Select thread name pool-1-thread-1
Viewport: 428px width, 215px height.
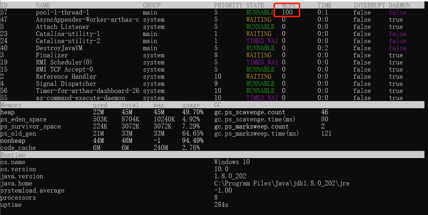click(x=62, y=12)
